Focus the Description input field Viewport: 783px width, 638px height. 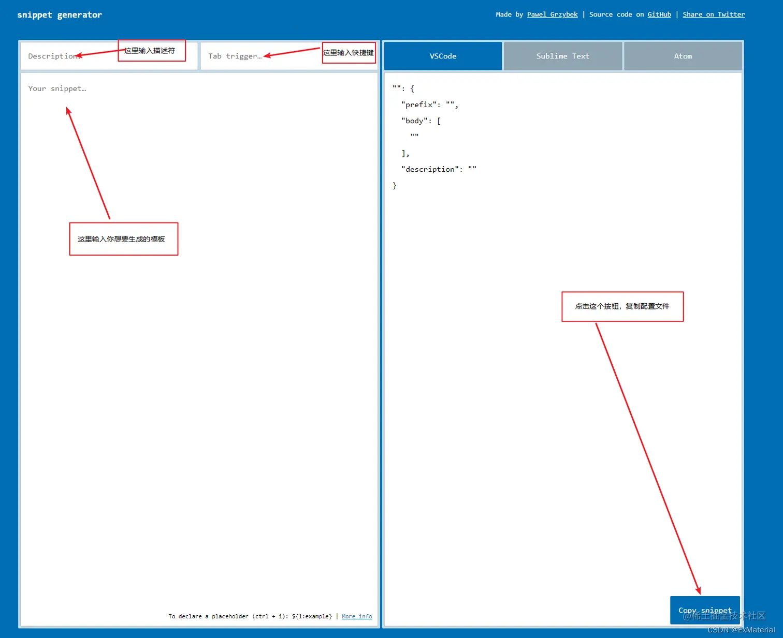pyautogui.click(x=109, y=56)
